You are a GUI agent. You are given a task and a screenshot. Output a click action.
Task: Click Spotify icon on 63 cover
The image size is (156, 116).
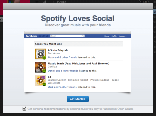coord(44,84)
